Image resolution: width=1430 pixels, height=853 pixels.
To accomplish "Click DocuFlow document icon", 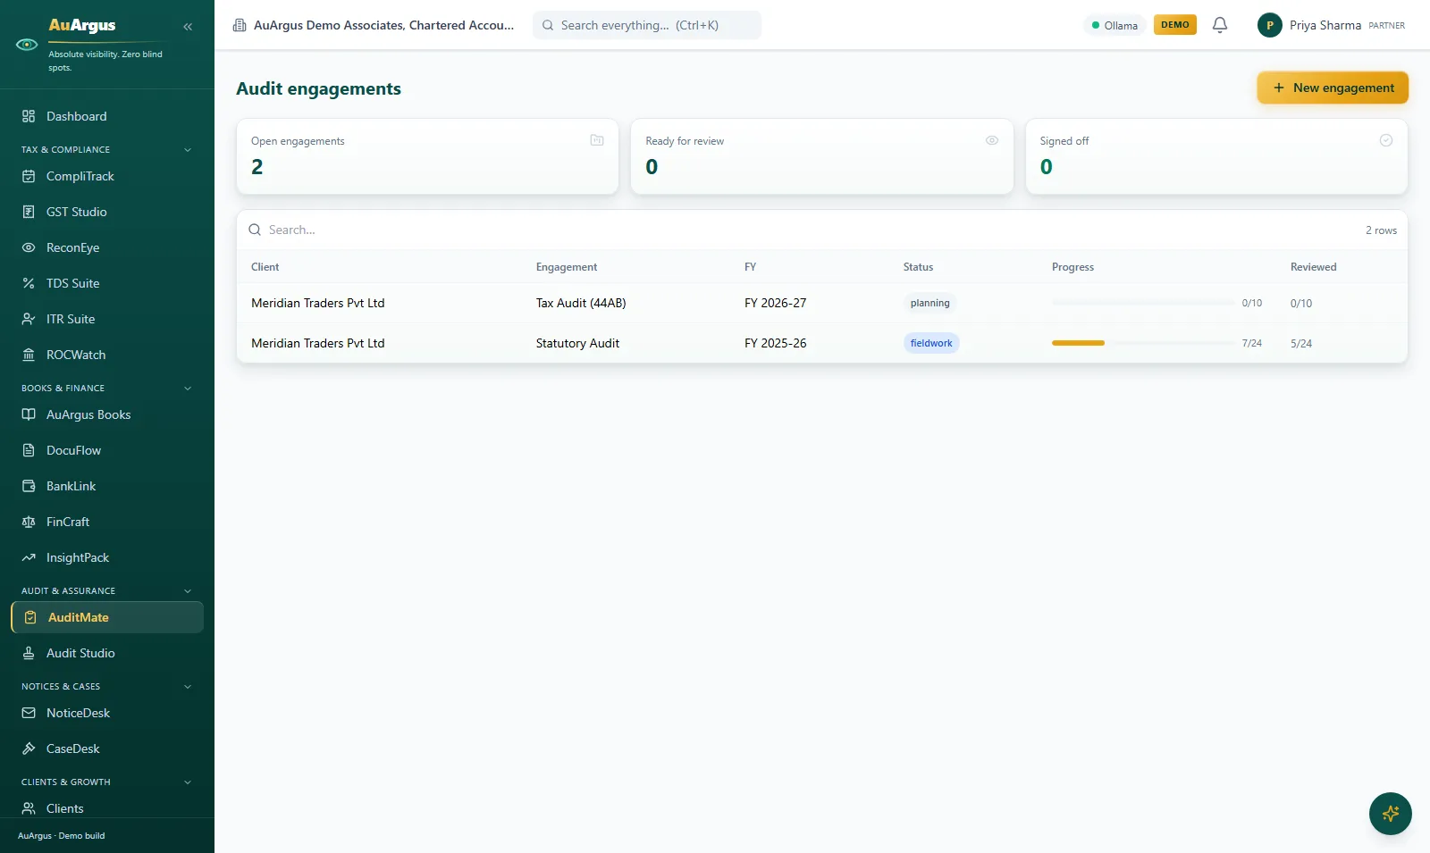I will coord(29,450).
